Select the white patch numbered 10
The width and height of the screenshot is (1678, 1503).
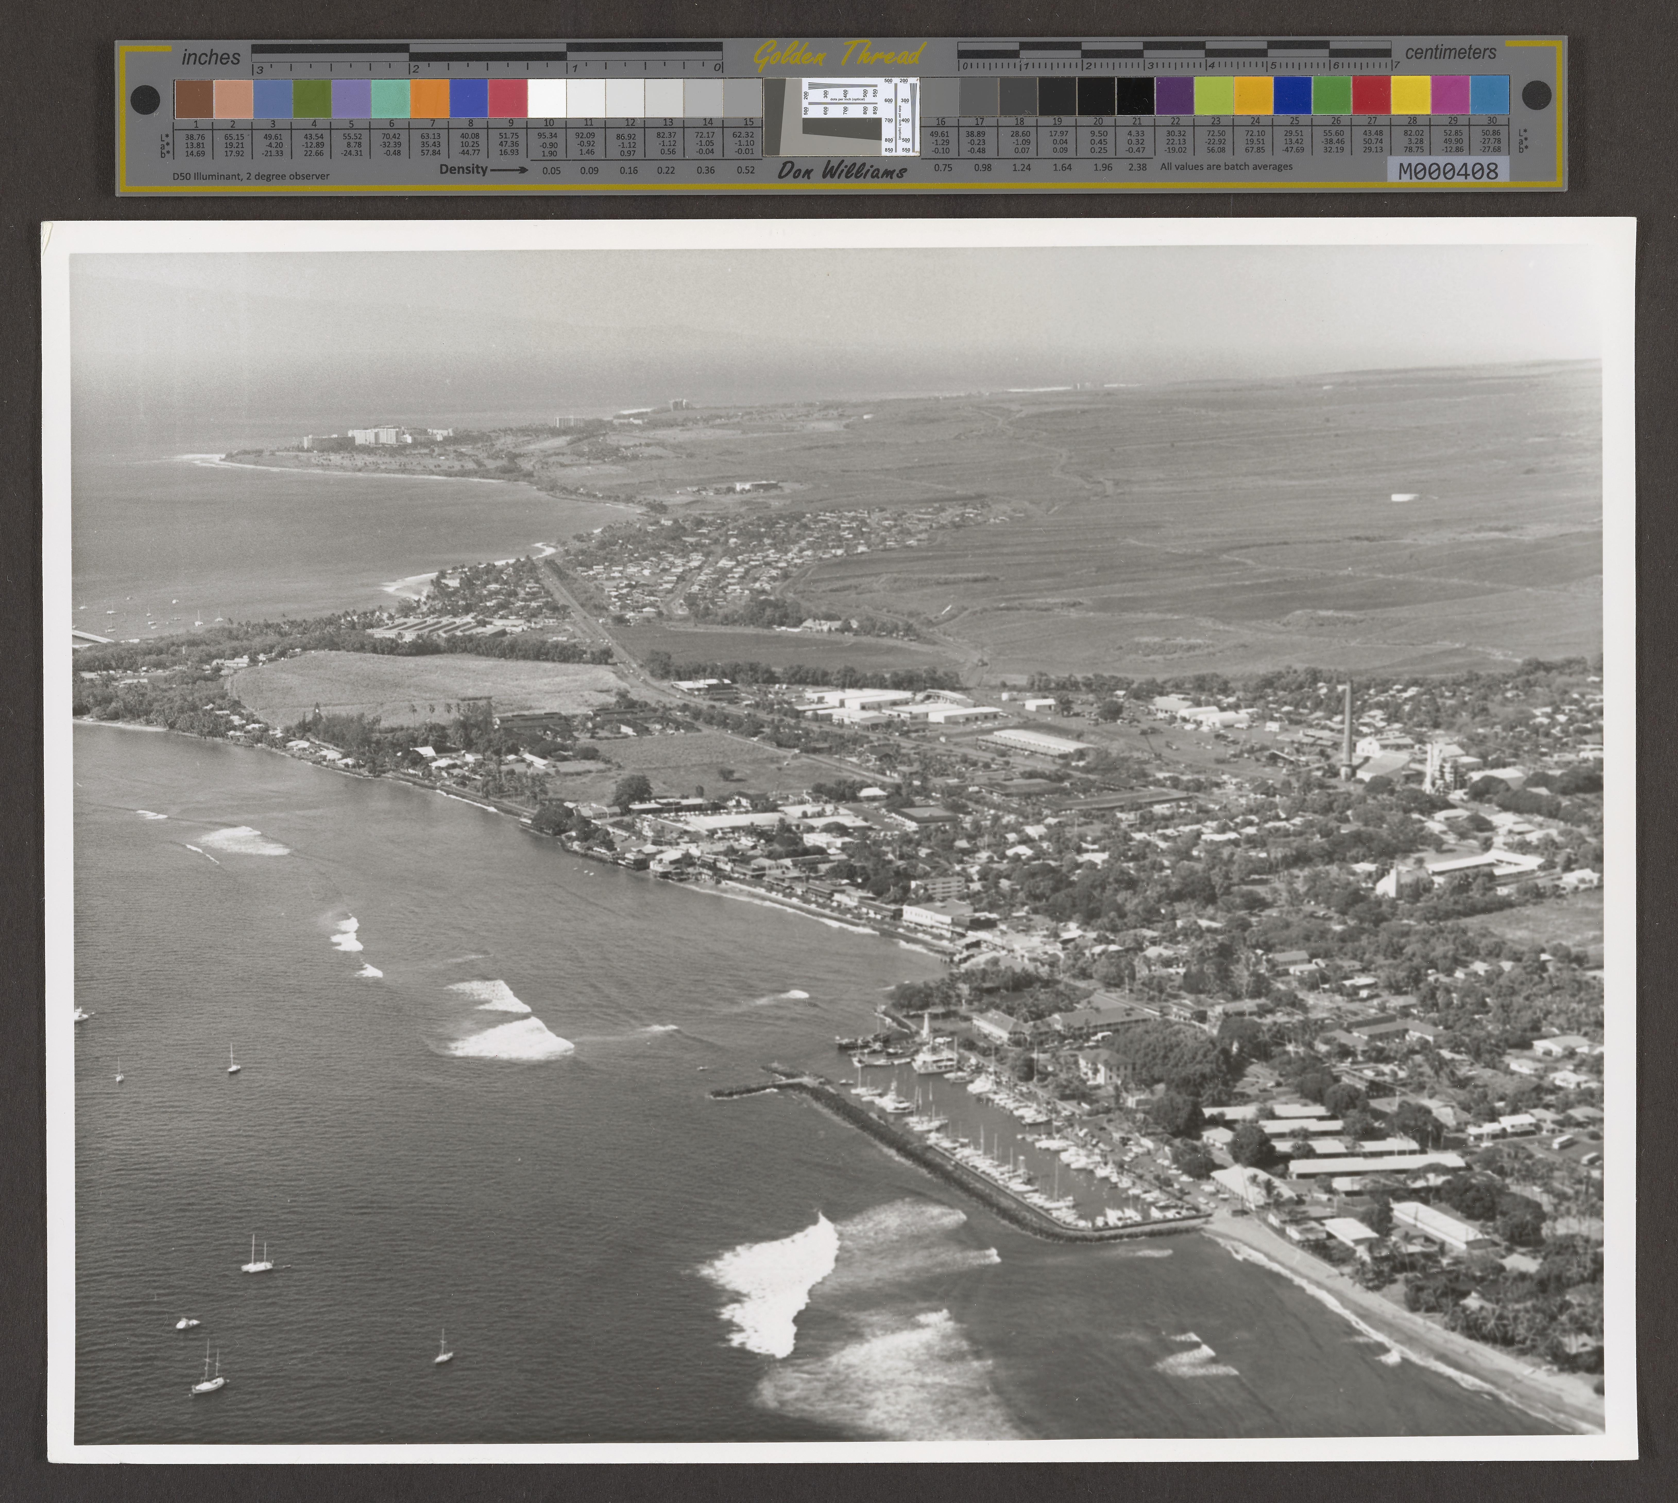tap(547, 98)
